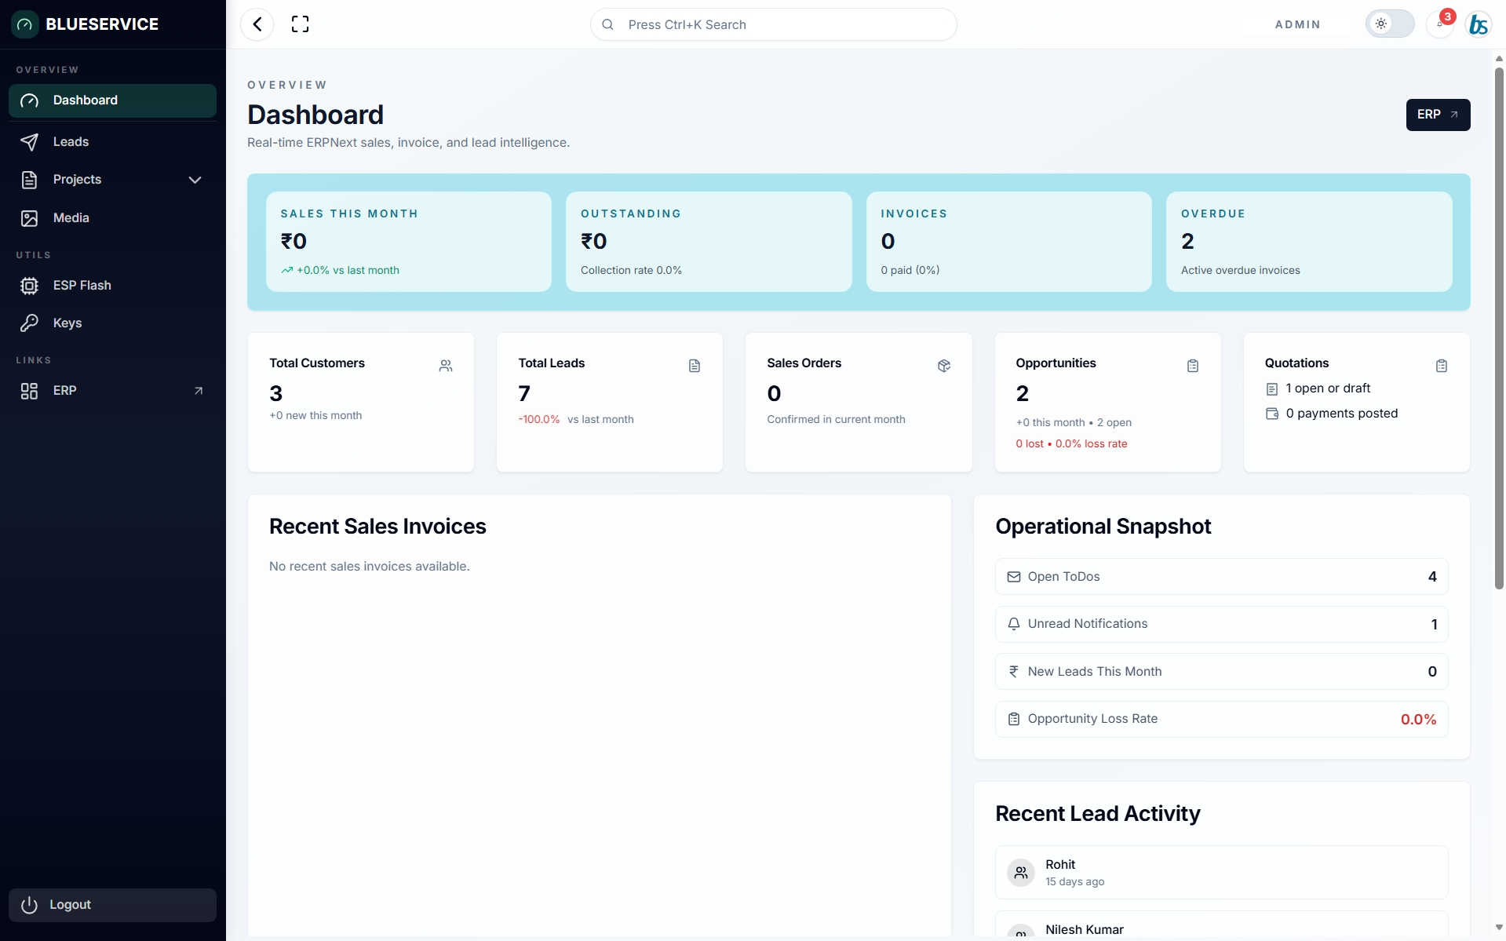
Task: Open the Leads menu item
Action: (112, 142)
